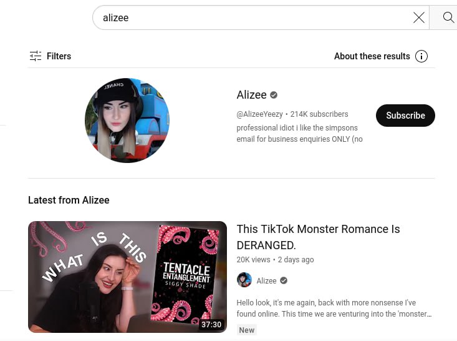
Task: Click the @AlizeeYeezy handle text
Action: tap(259, 114)
